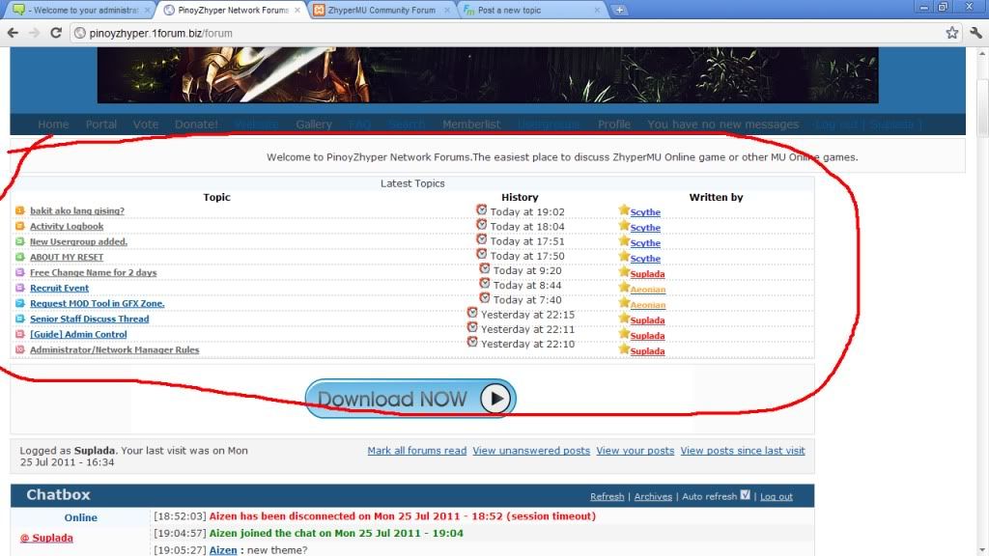This screenshot has height=556, width=989.
Task: Open the Senior Staff Discuss Thread topic
Action: click(x=90, y=319)
